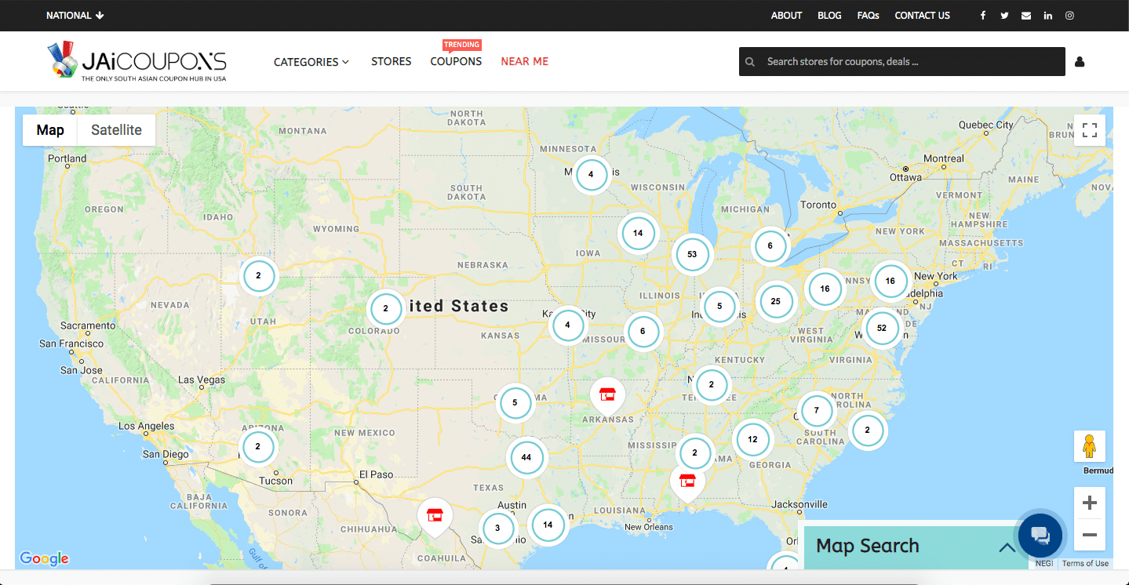Image resolution: width=1129 pixels, height=585 pixels.
Task: Click the email envelope icon
Action: 1026,16
